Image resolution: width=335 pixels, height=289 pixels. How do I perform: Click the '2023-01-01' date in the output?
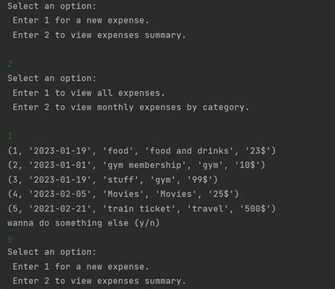(60, 165)
